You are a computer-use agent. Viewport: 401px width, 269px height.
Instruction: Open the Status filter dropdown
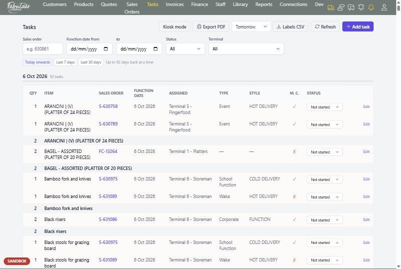185,48
